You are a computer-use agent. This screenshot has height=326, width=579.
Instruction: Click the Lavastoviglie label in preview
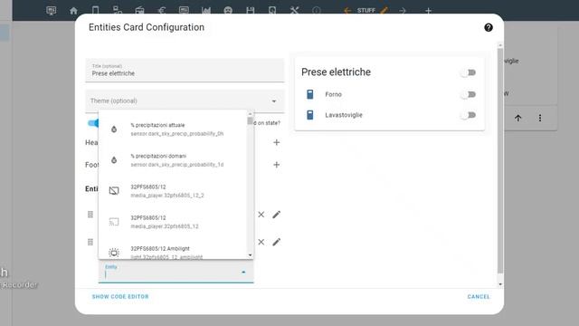[x=344, y=115]
